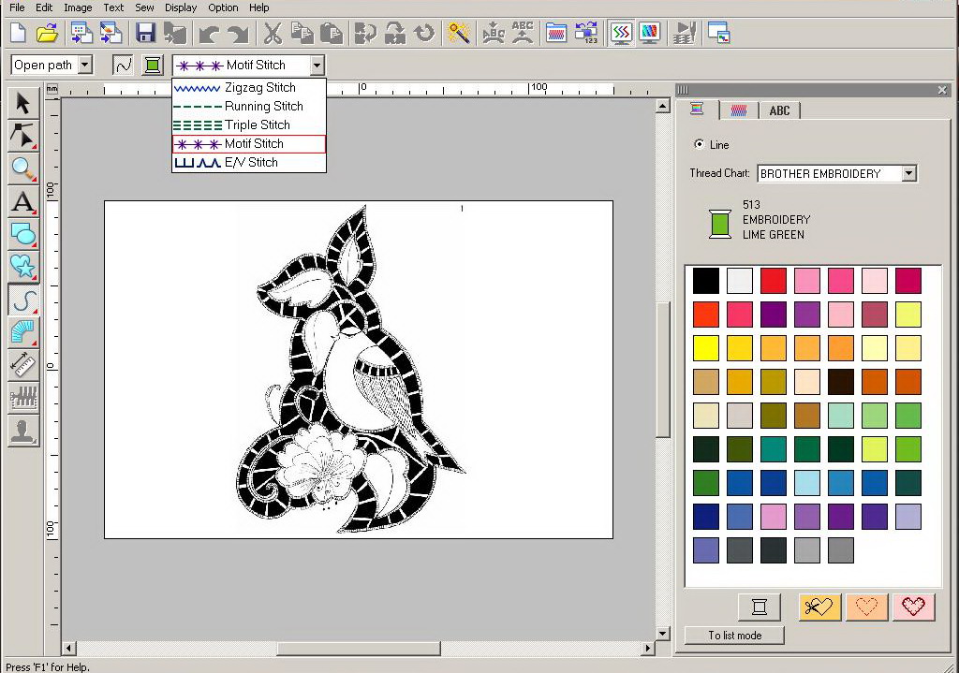
Task: Select the Measure ruler tool
Action: click(x=22, y=365)
